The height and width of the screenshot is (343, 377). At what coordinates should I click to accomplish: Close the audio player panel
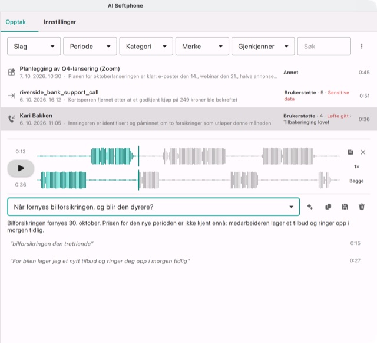point(363,152)
